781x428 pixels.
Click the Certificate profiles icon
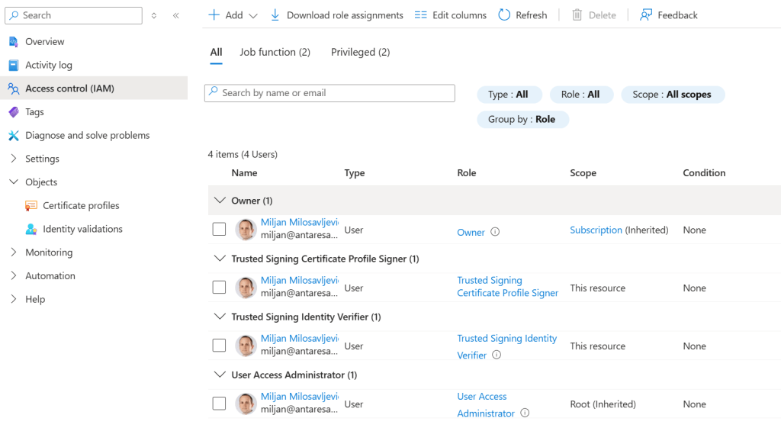coord(31,206)
